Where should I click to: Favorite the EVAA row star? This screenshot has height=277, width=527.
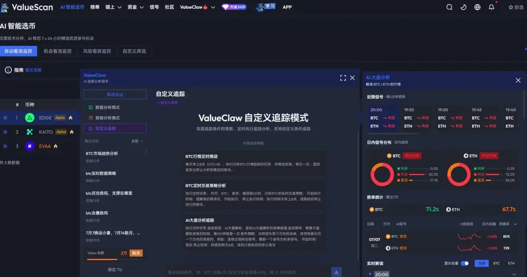(5, 146)
